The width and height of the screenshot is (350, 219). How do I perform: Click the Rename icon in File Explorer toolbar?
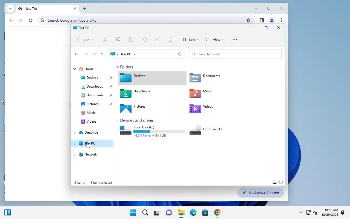tap(144, 39)
